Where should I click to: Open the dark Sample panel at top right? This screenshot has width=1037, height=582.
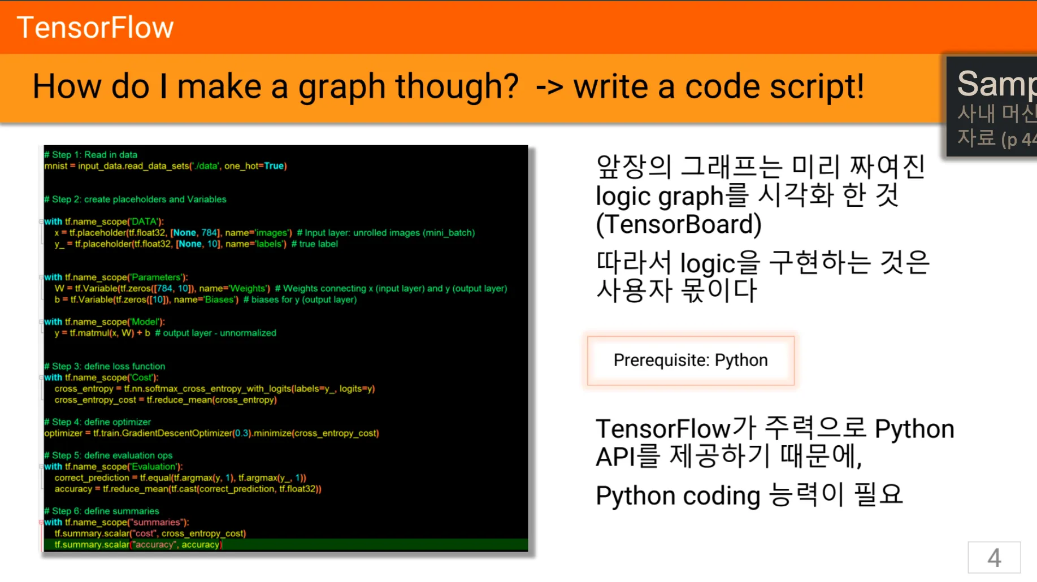(x=993, y=107)
